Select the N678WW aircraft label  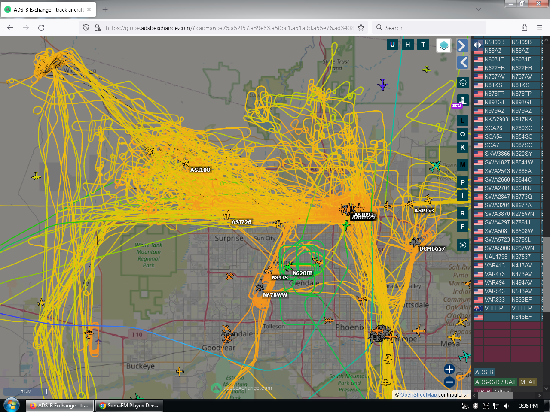[275, 295]
